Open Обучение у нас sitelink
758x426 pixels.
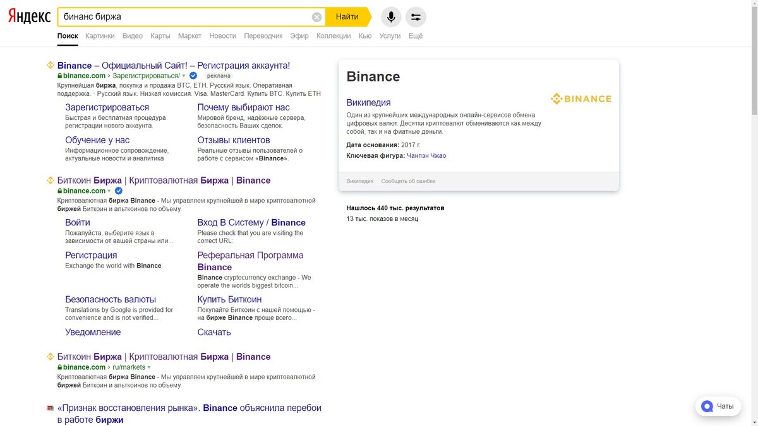pyautogui.click(x=97, y=140)
